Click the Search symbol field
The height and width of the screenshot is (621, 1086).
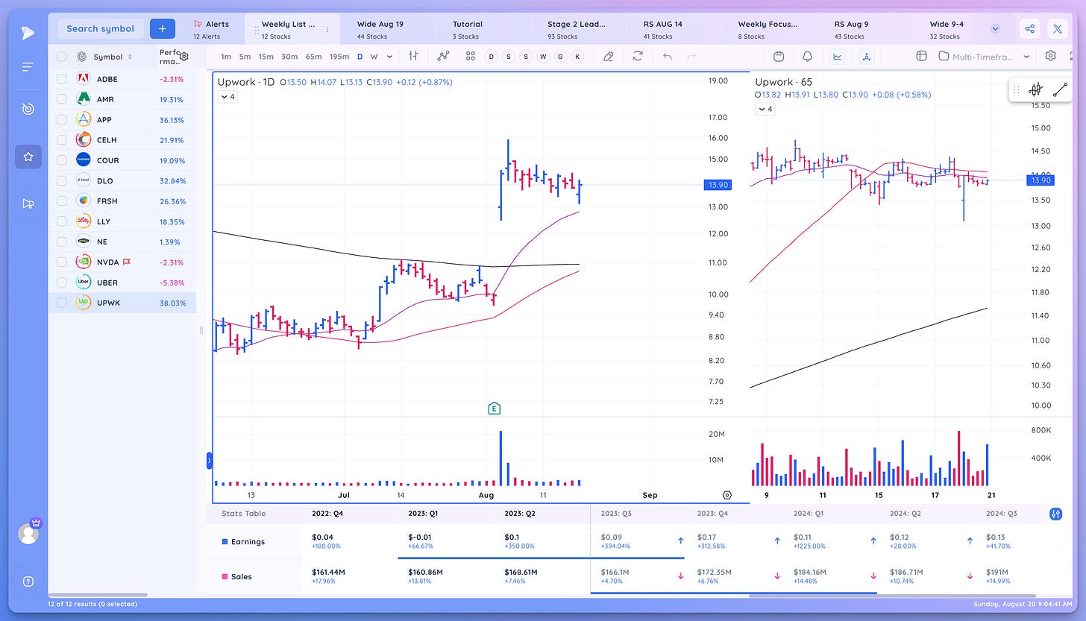tap(101, 28)
